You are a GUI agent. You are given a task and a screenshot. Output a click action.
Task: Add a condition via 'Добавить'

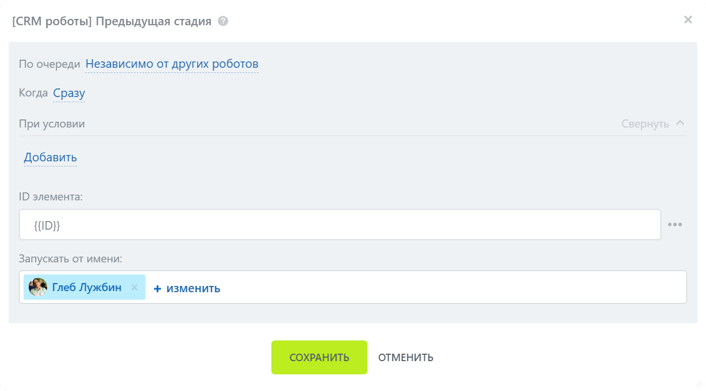pos(50,157)
